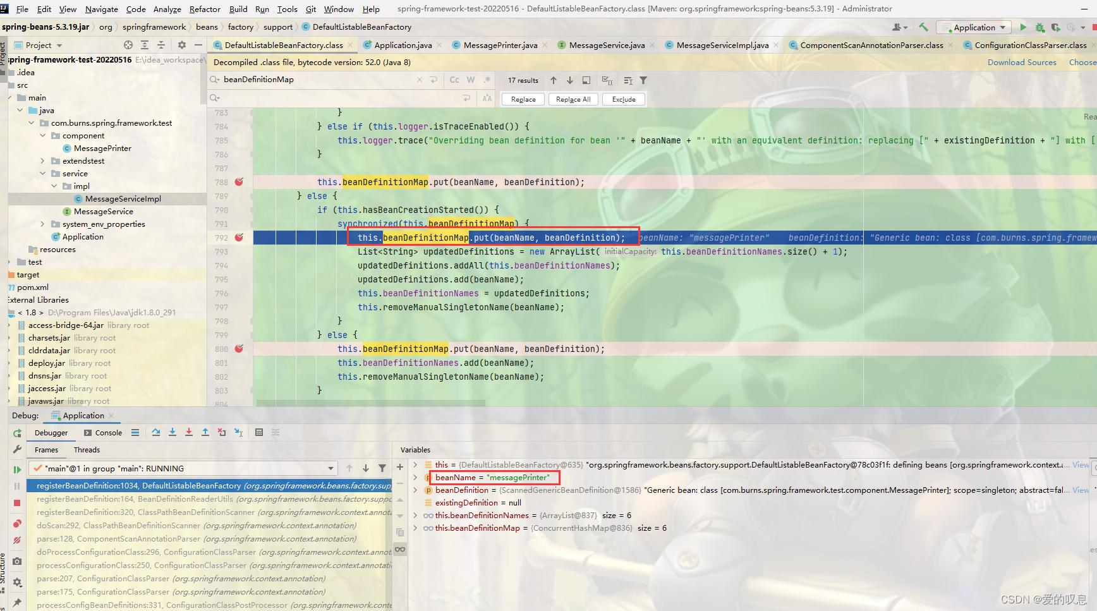Stop the running Application with red square icon

pos(17,504)
